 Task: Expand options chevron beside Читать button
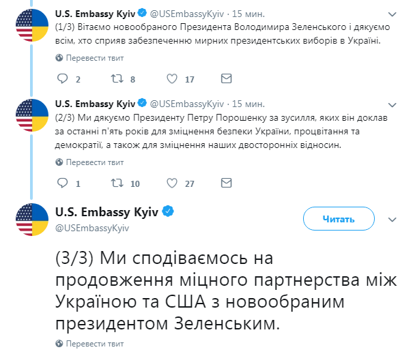point(392,219)
